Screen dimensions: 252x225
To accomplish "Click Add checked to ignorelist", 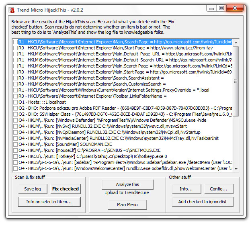I will [x=203, y=202].
